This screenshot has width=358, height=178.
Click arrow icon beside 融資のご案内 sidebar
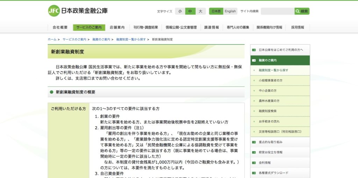[254, 60]
